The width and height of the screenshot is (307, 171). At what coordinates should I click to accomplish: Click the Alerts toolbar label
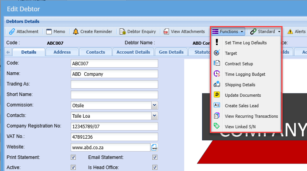pos(300,31)
